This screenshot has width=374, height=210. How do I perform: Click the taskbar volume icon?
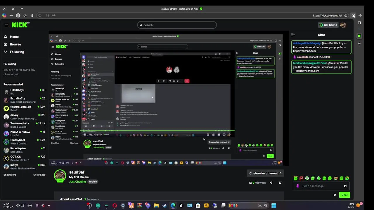point(18,205)
